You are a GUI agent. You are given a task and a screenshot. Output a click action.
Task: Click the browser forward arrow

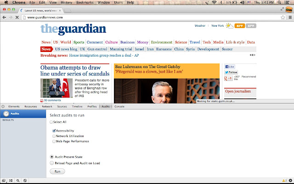tap(11, 17)
